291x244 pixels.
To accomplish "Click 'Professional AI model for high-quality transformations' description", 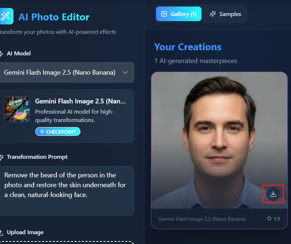I will click(74, 116).
